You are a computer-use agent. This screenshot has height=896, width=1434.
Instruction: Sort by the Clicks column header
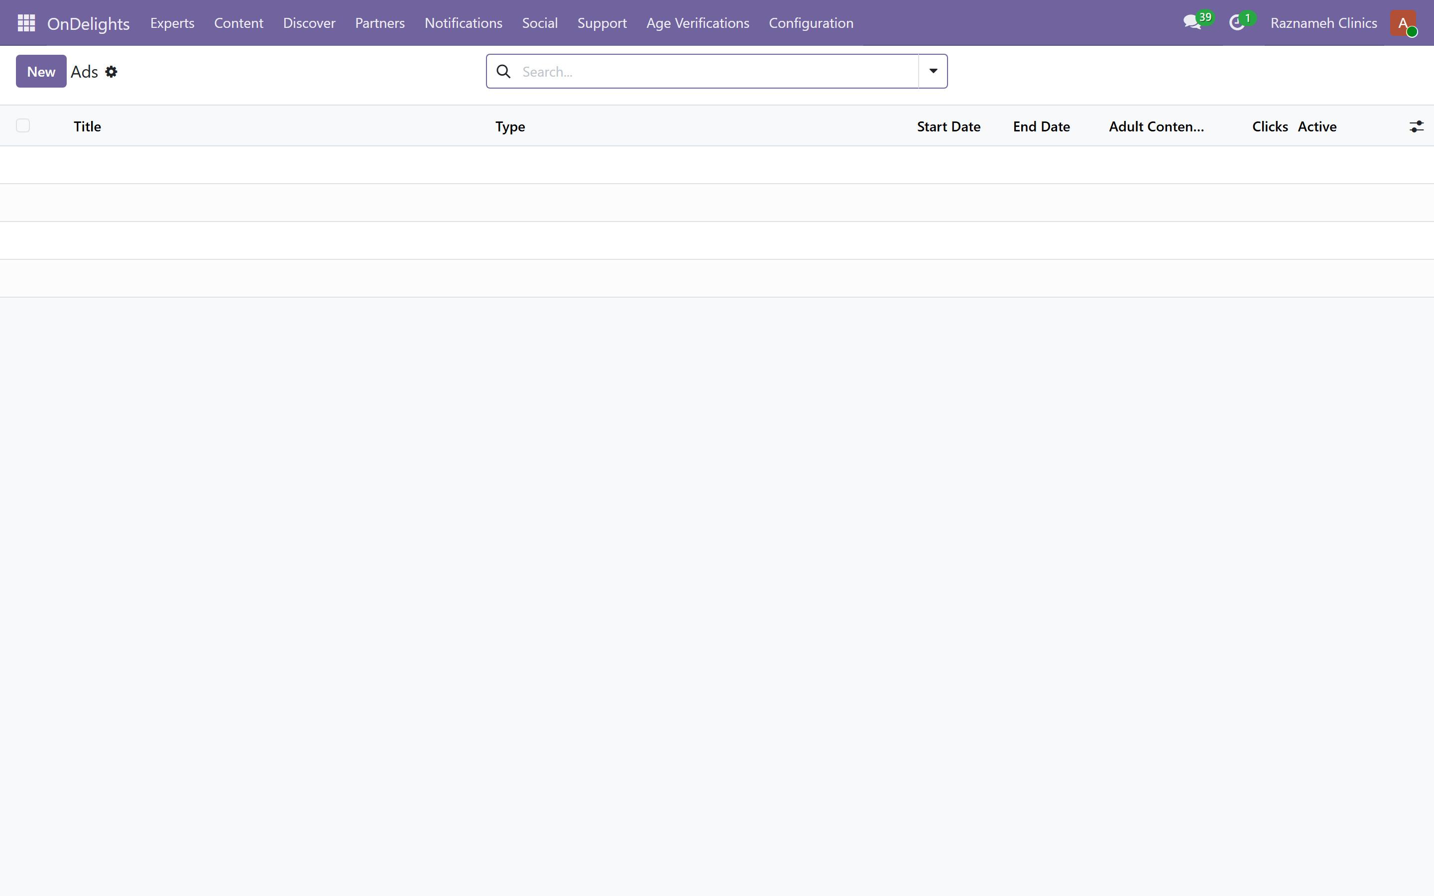(1270, 126)
